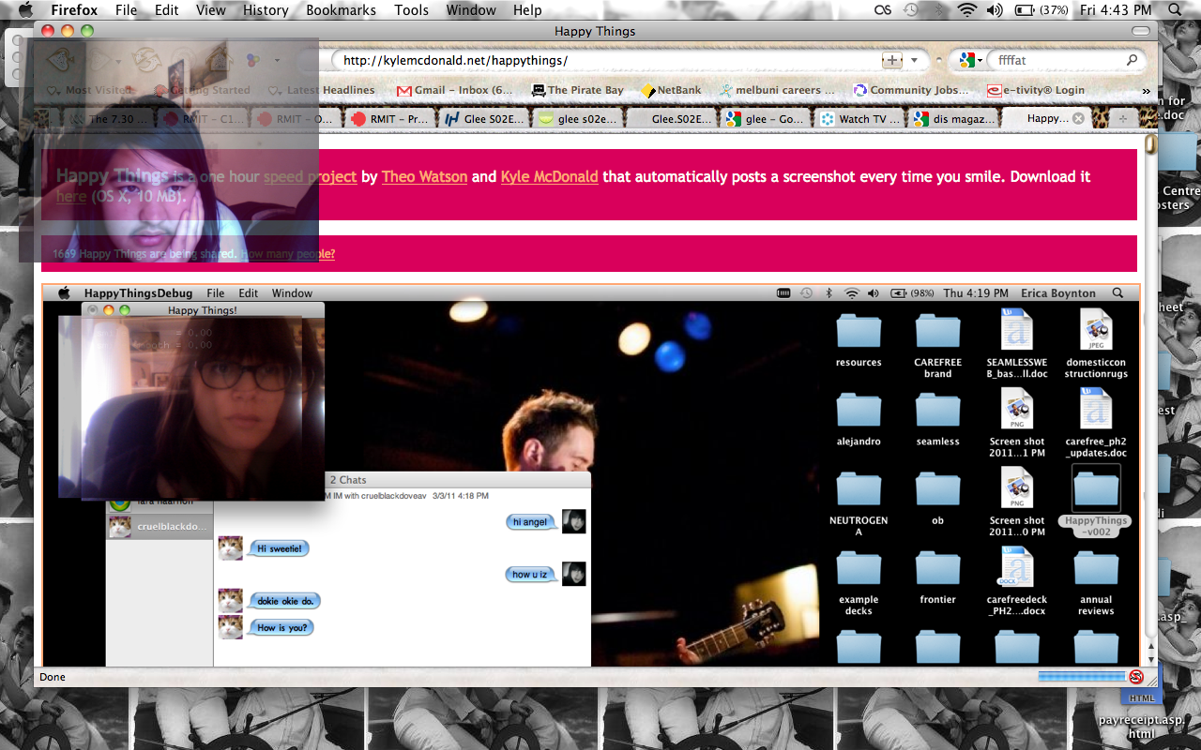The image size is (1201, 750).
Task: Open the melbuni careers bookmark
Action: [x=777, y=91]
